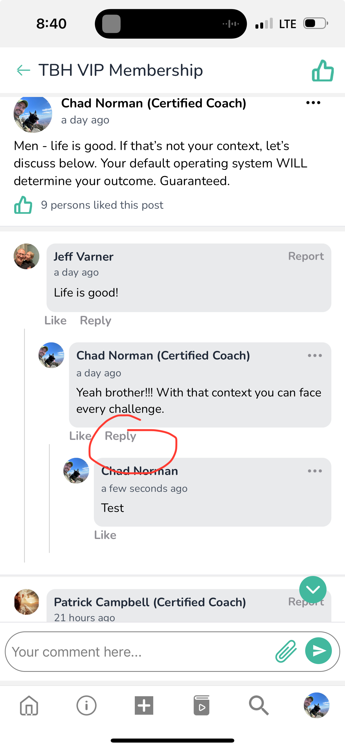Attach a file with the paperclip icon

coord(286,651)
